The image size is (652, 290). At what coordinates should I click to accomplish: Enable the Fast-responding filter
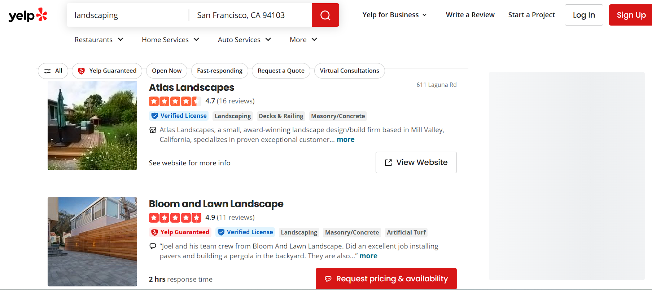(220, 71)
